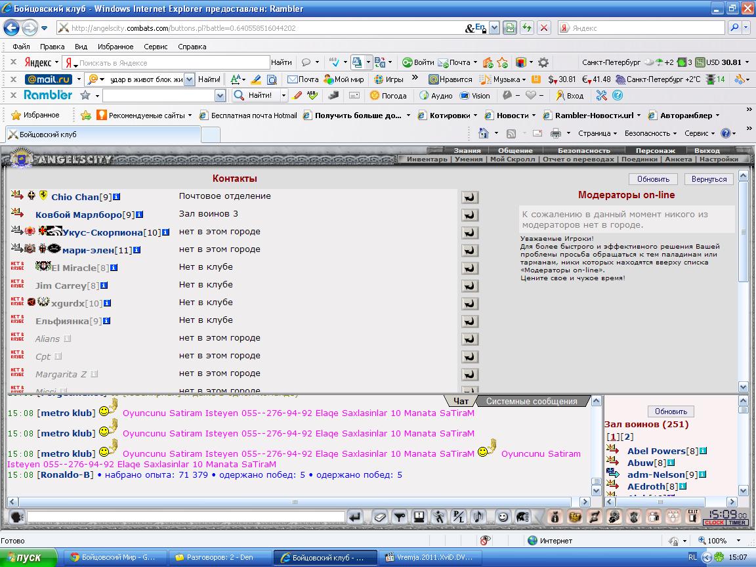The width and height of the screenshot is (756, 567).
Task: Click the Вернуться button
Action: [709, 179]
